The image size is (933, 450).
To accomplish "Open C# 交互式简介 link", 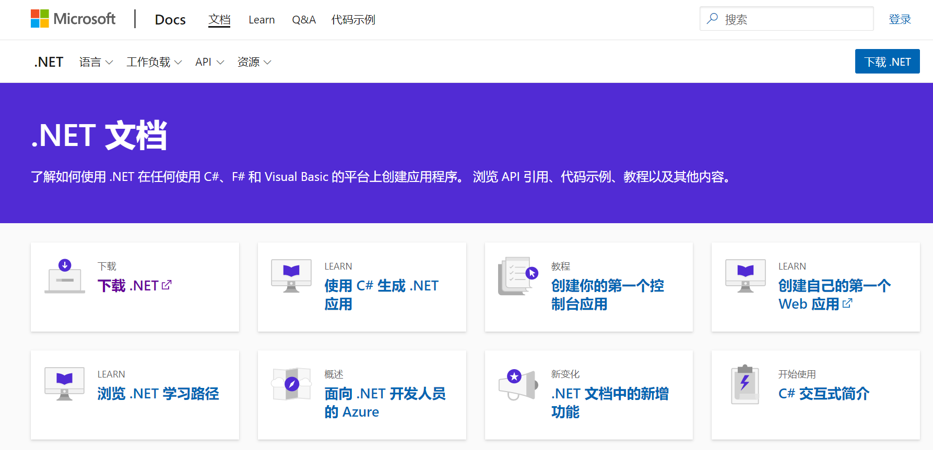I will tap(824, 394).
